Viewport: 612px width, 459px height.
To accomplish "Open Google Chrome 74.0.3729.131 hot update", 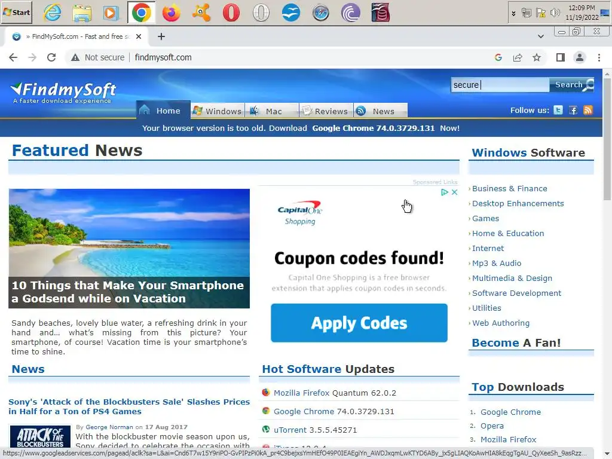I will (333, 411).
